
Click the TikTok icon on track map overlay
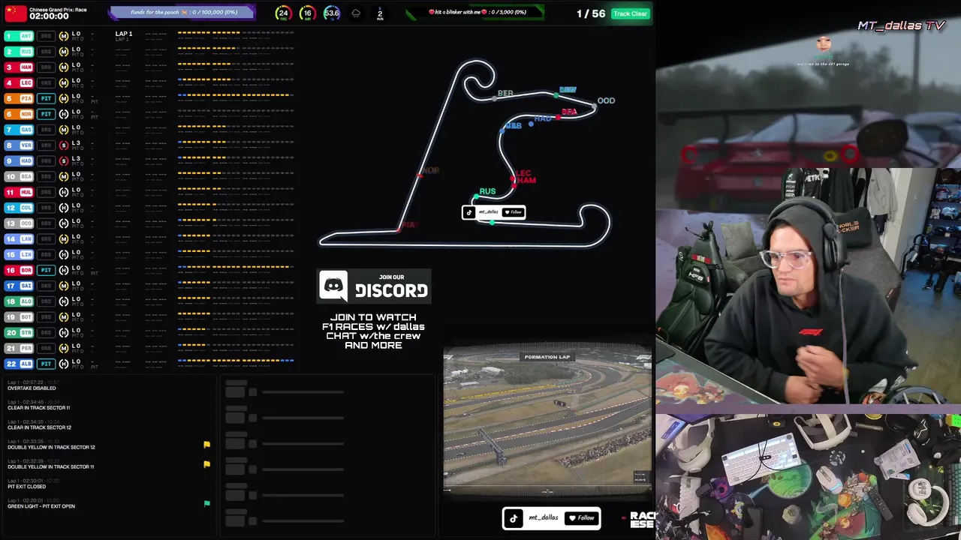pos(469,212)
